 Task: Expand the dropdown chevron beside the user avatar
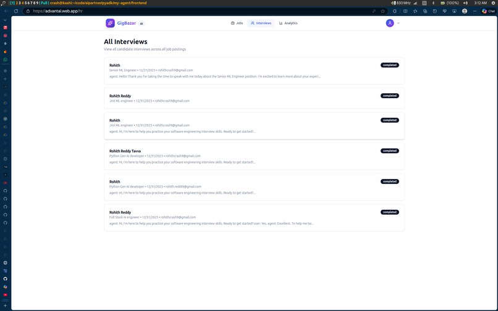point(399,23)
